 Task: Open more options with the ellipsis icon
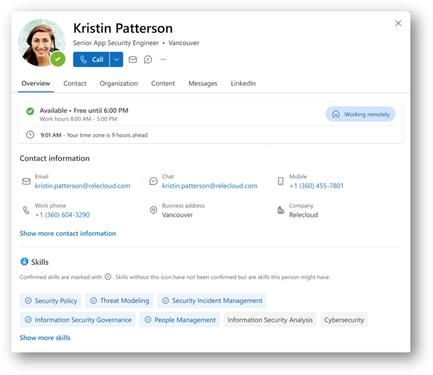click(x=163, y=59)
